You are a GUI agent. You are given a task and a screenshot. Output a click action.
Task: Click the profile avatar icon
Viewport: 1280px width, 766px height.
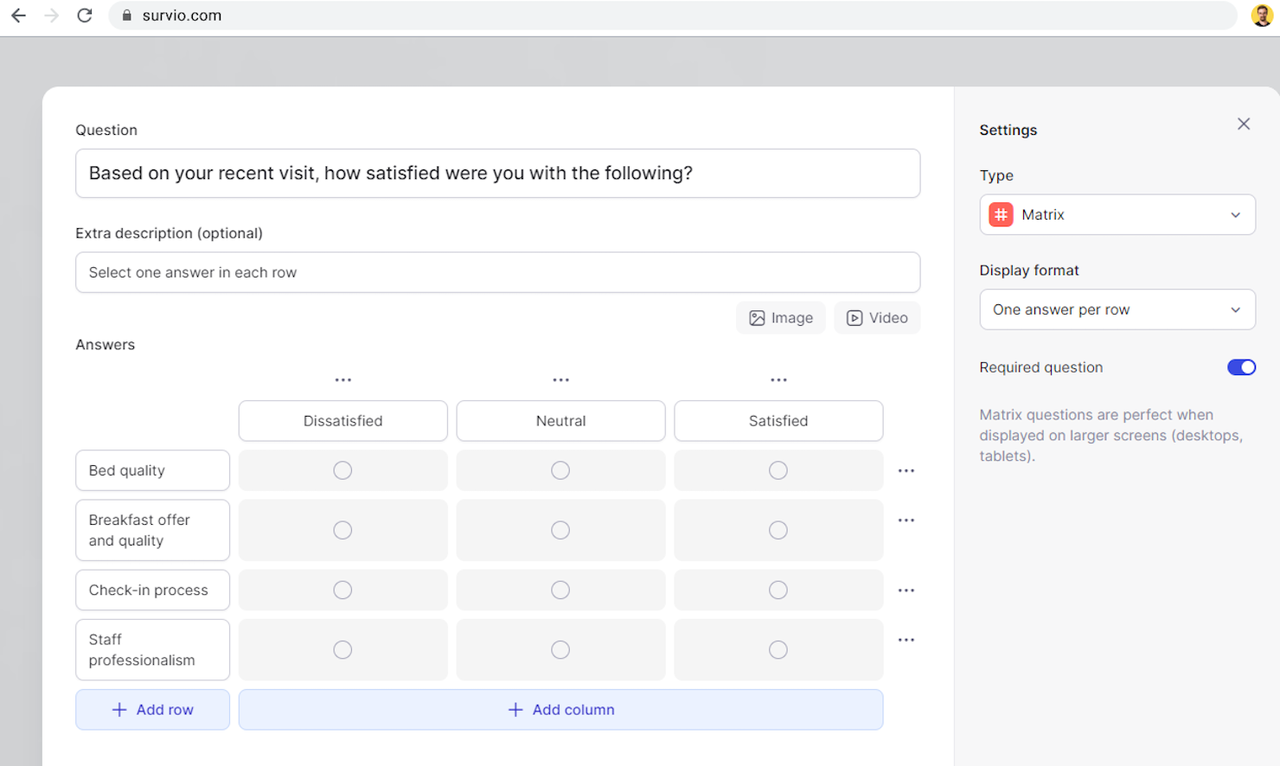1261,15
